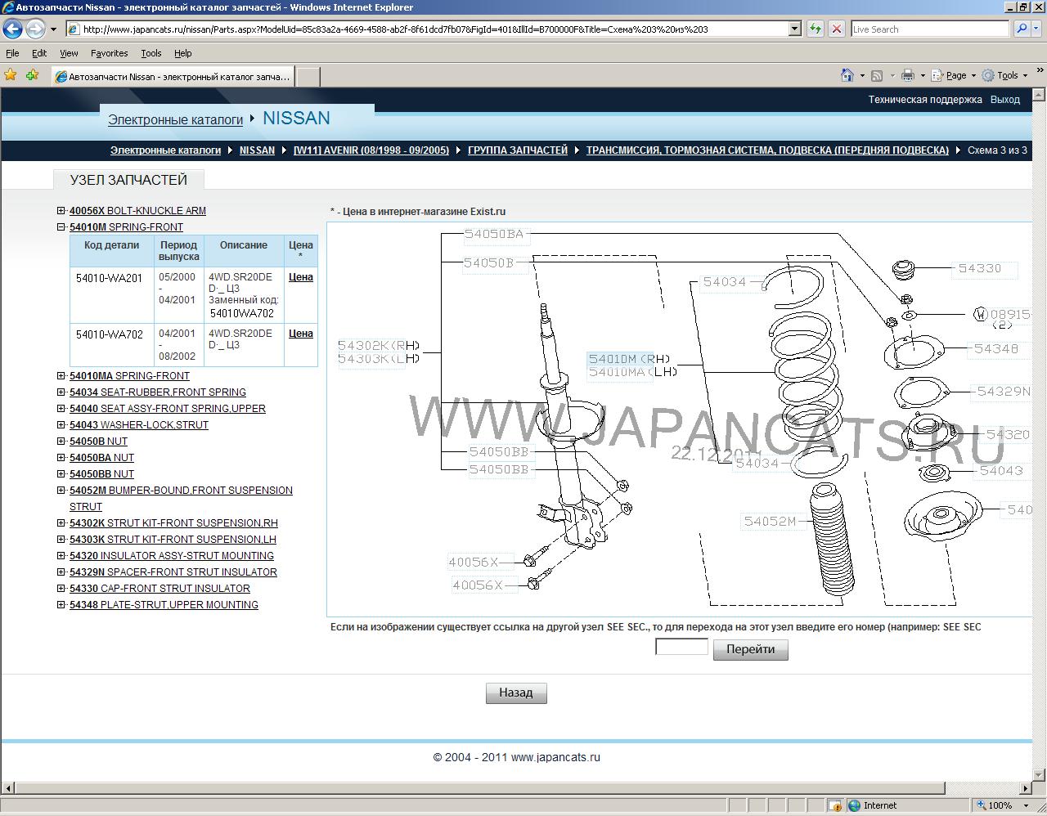Click the browser Back arrow button
The width and height of the screenshot is (1047, 816).
click(x=13, y=29)
